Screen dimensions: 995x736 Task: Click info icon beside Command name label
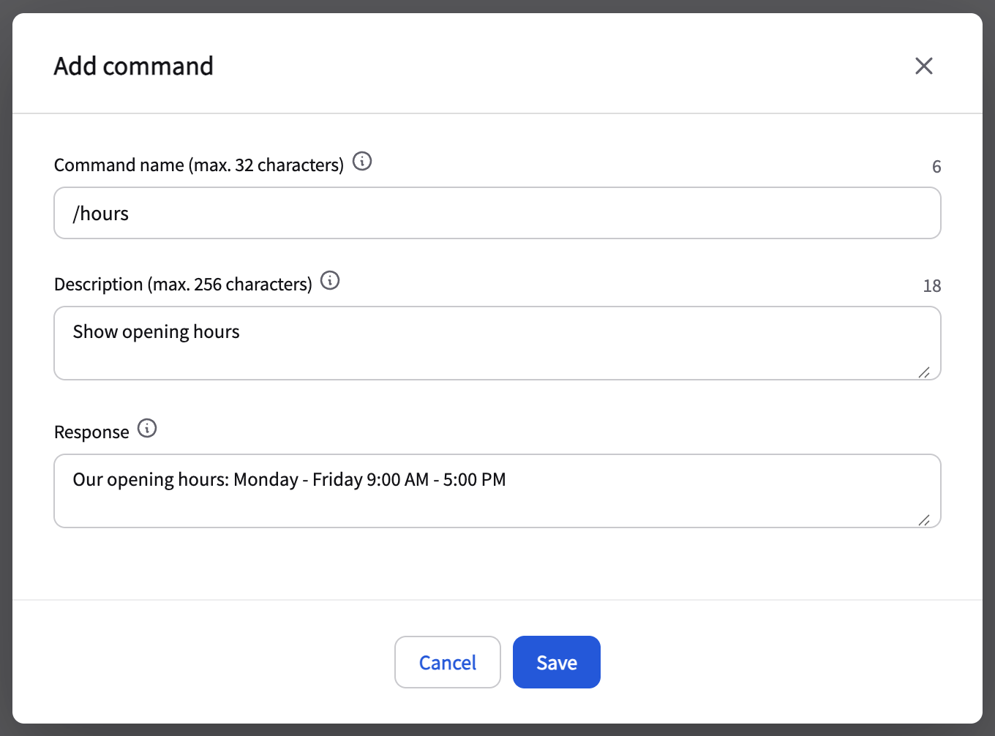[x=362, y=161]
